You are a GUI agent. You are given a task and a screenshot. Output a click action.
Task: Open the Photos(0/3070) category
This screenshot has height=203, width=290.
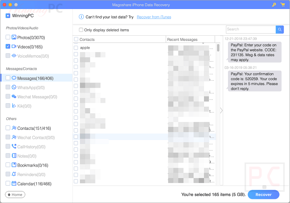click(x=31, y=38)
